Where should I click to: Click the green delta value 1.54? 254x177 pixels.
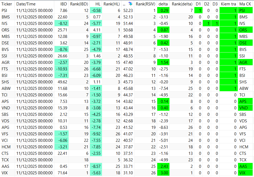[x=163, y=63]
